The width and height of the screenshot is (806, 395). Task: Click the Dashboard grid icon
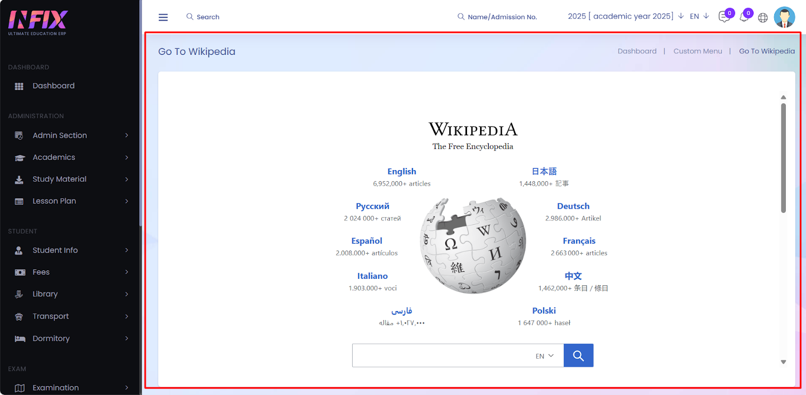(19, 86)
